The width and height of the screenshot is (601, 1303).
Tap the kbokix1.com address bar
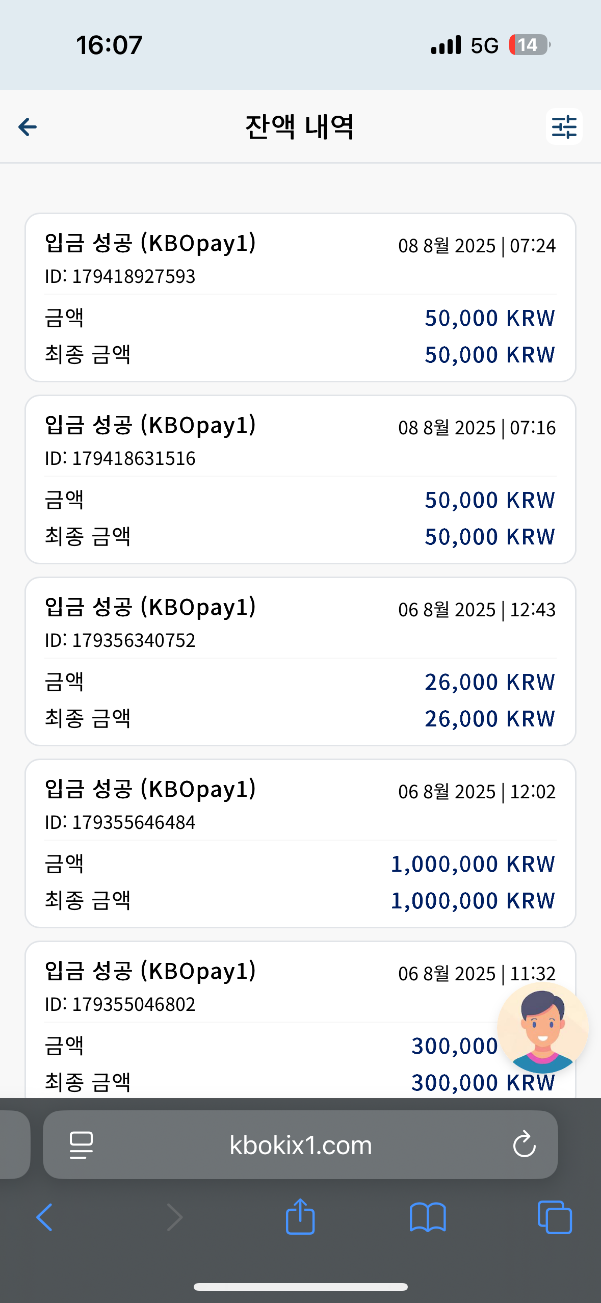point(300,1144)
